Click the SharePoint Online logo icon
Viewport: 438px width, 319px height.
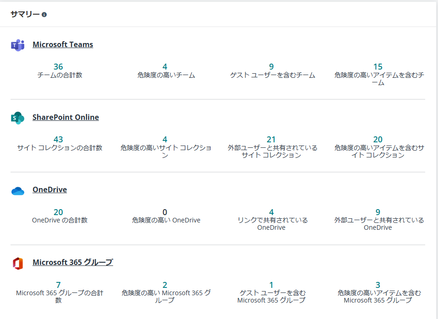(17, 118)
